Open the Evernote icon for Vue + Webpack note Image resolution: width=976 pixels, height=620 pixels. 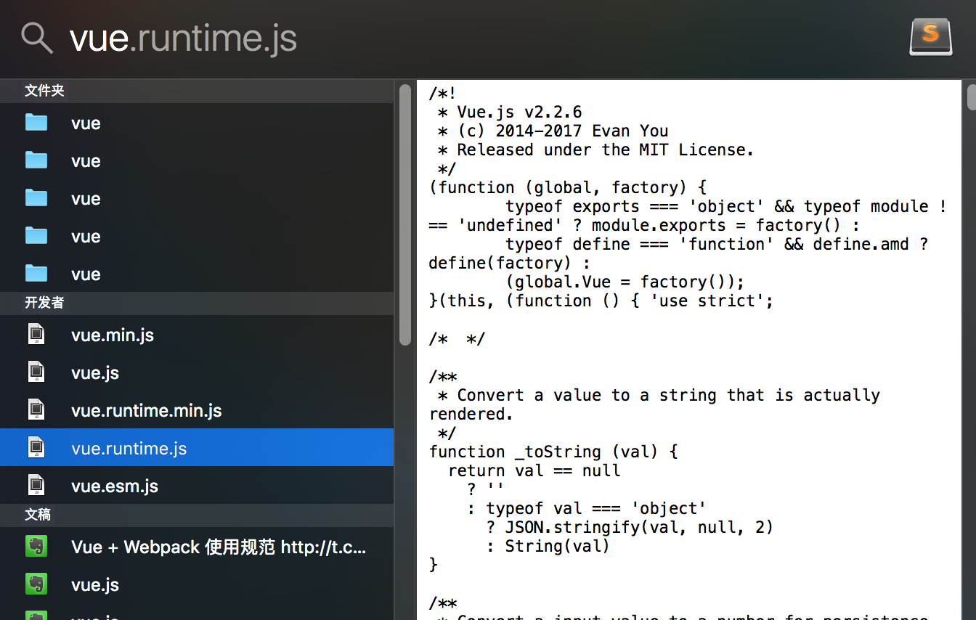click(36, 546)
